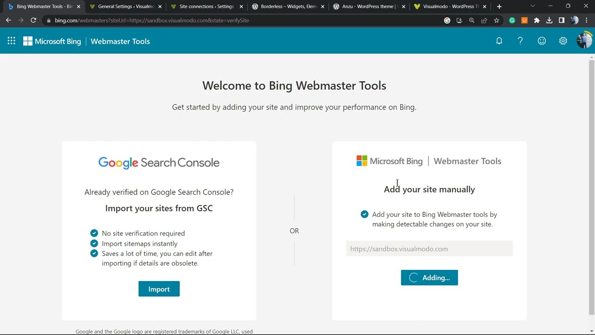Click the site URL input field
595x335 pixels.
(x=430, y=249)
